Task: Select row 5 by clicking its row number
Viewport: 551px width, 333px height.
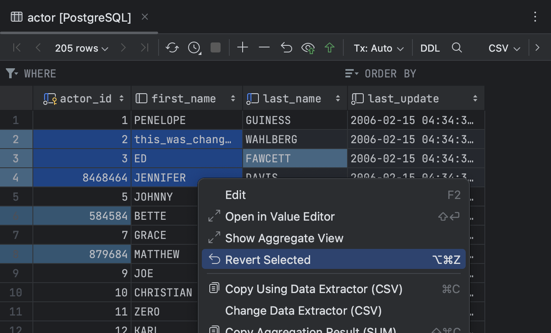Action: [x=16, y=196]
